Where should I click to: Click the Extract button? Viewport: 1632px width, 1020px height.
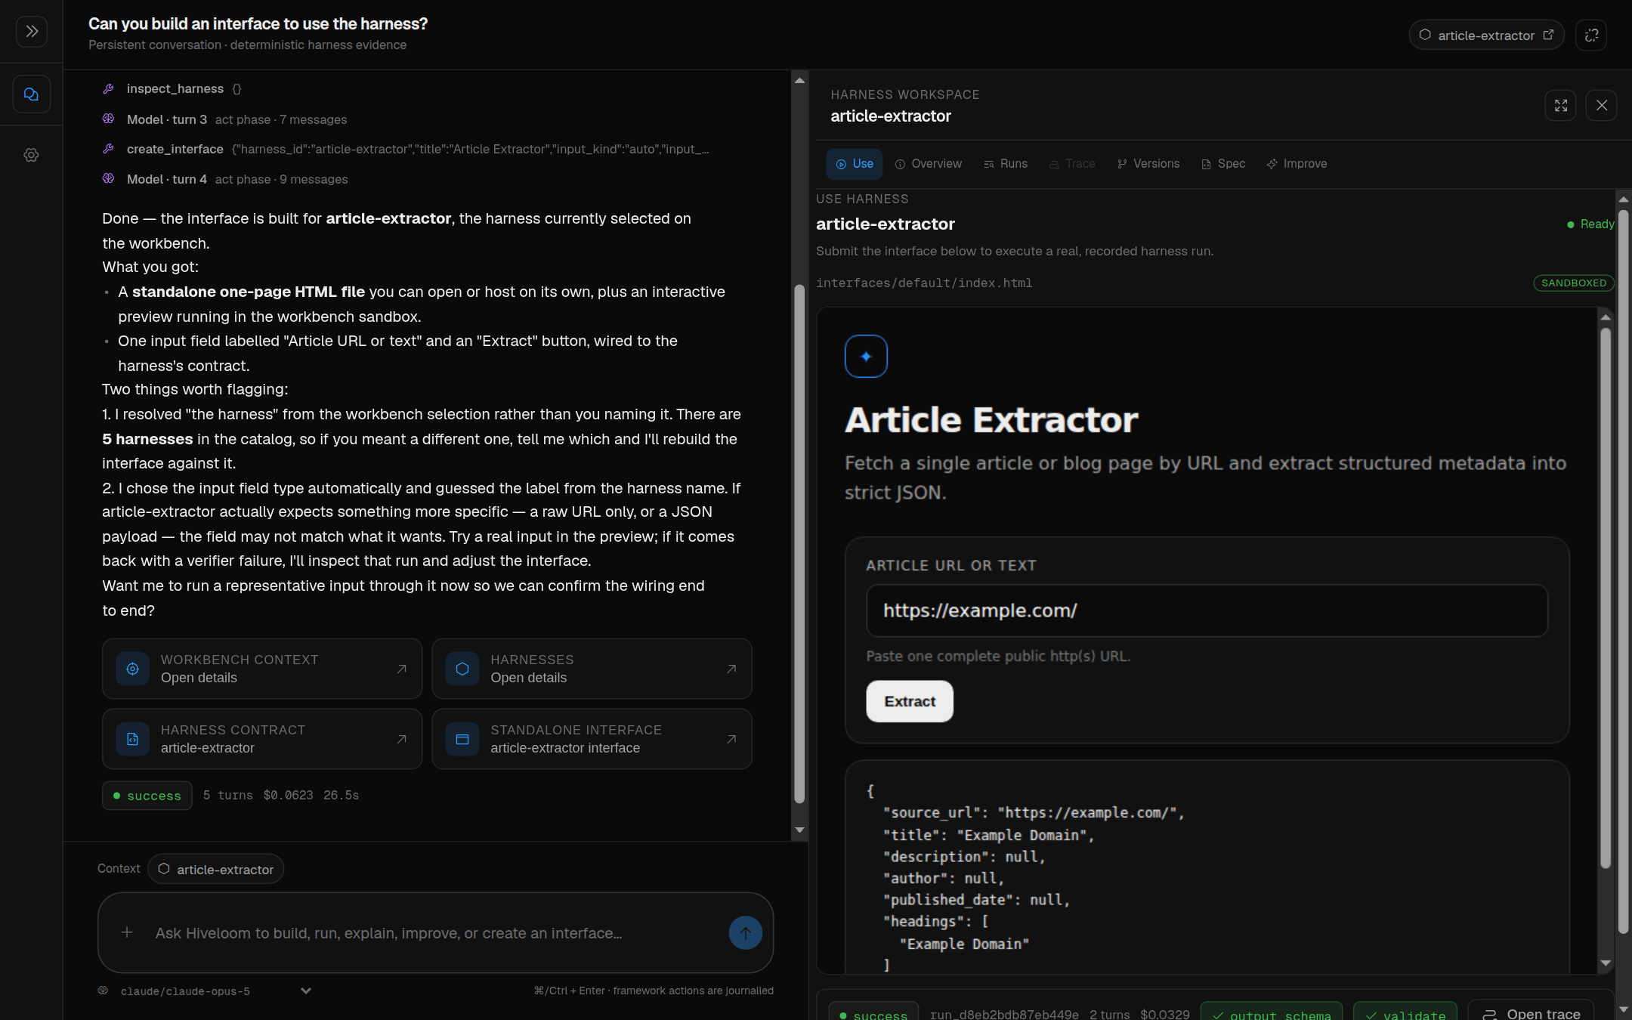pos(910,701)
